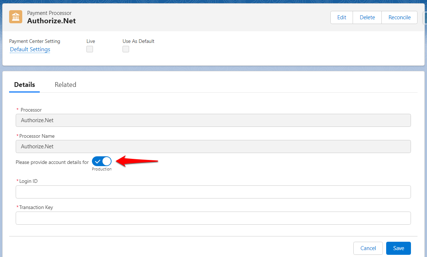The height and width of the screenshot is (257, 427).
Task: Check the Use As Default checkbox
Action: [125, 49]
